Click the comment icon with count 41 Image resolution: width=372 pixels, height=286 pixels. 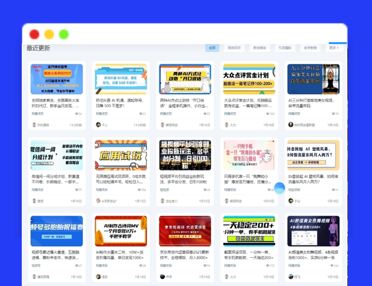[x=333, y=190]
